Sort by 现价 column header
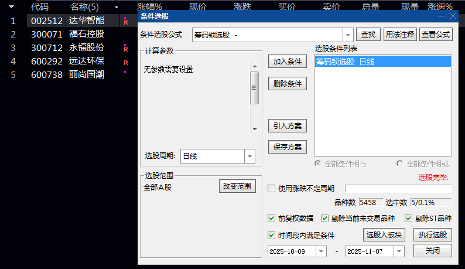The height and width of the screenshot is (269, 465). [198, 6]
